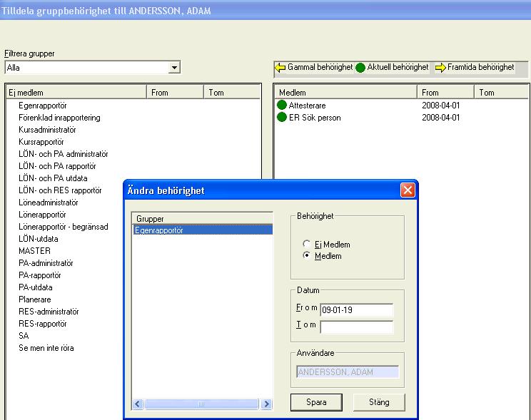Select Lönerapportör in the list
This screenshot has height=420, width=531.
[42, 215]
